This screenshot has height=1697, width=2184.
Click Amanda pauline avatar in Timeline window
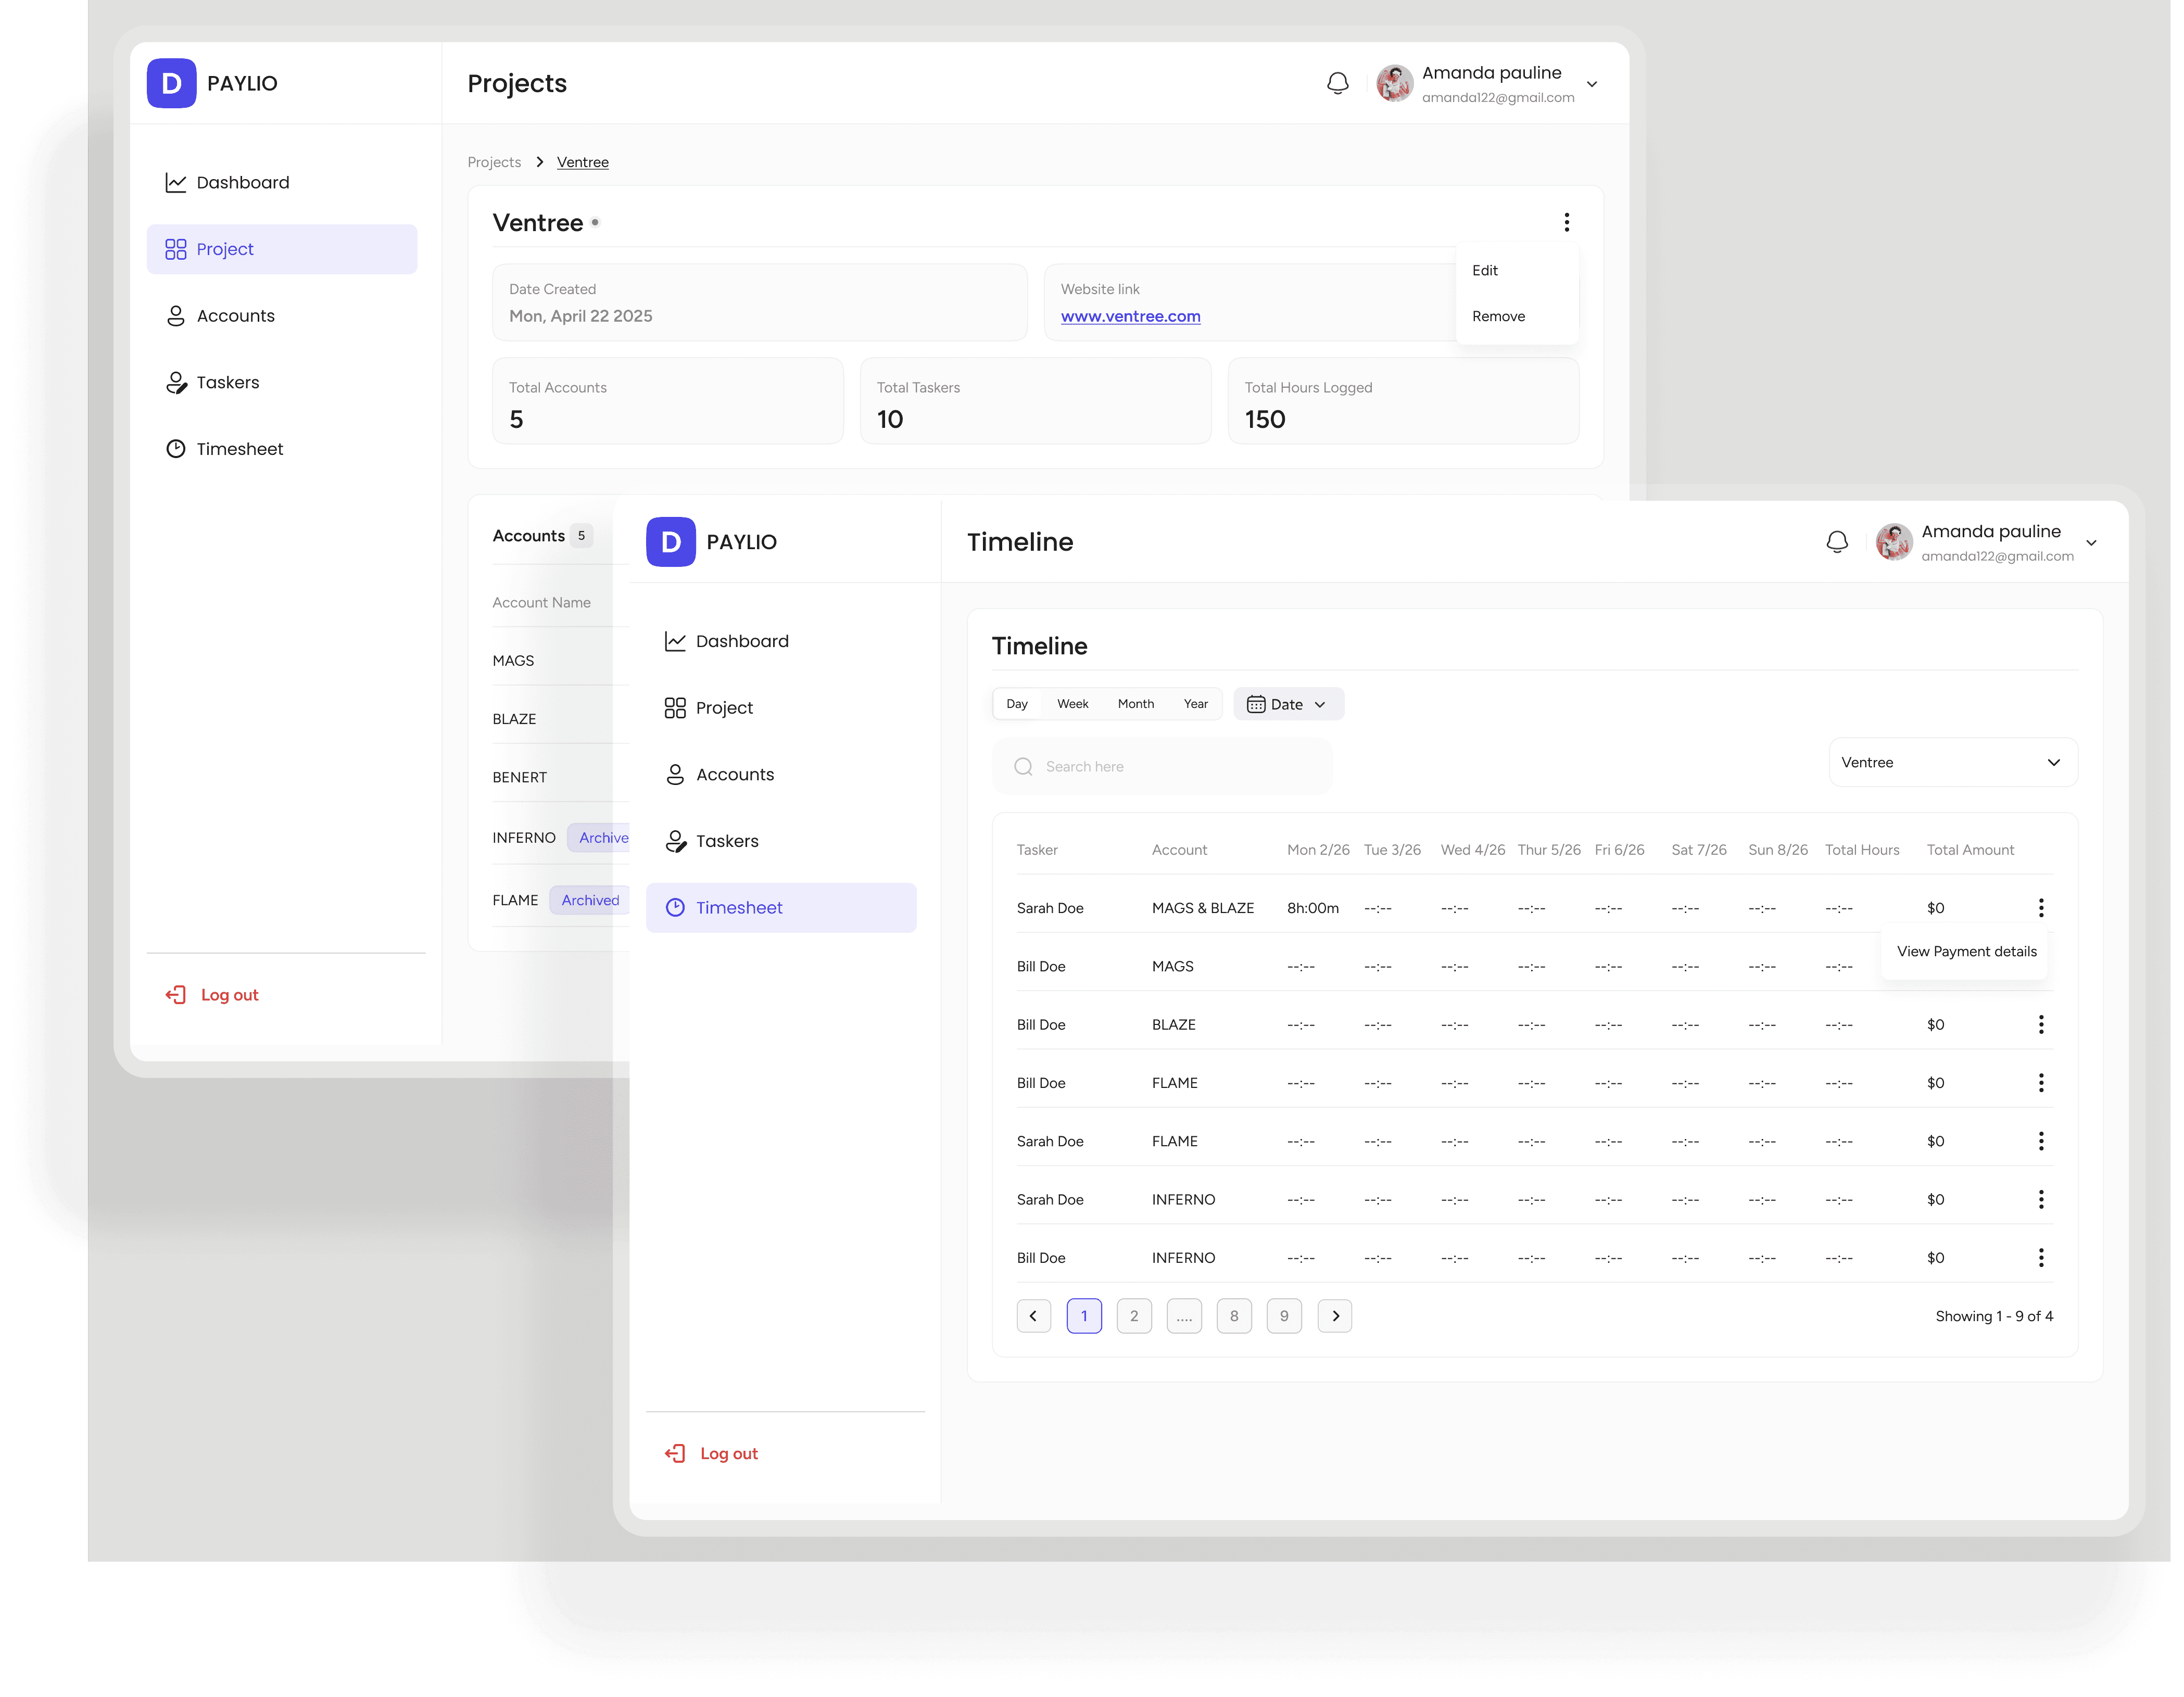coord(1893,542)
